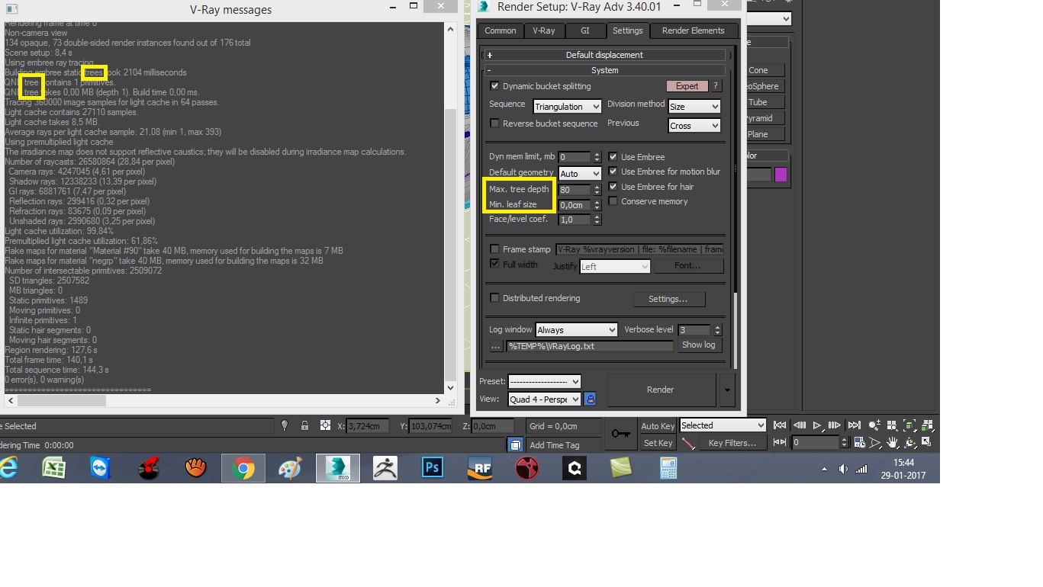Viewport: 1043px width, 587px height.
Task: Open the Preset dropdown
Action: 544,381
